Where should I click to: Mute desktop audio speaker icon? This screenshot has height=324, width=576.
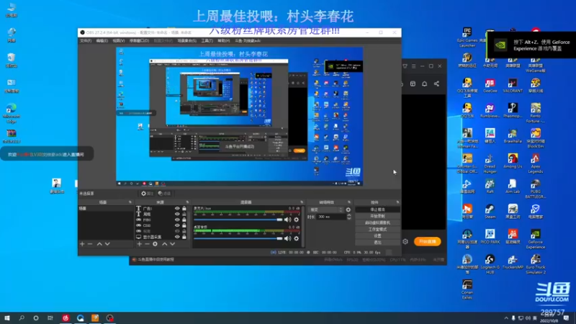click(287, 238)
